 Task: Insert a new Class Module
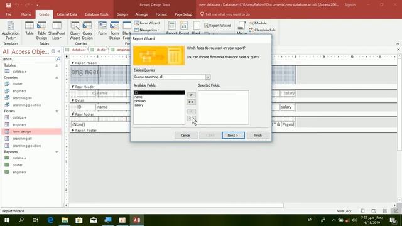click(263, 30)
